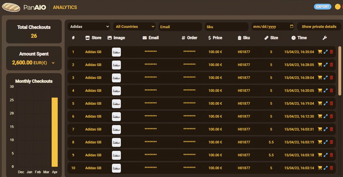Click SKU H01877 in row 4
343x177 pixels.
click(244, 91)
